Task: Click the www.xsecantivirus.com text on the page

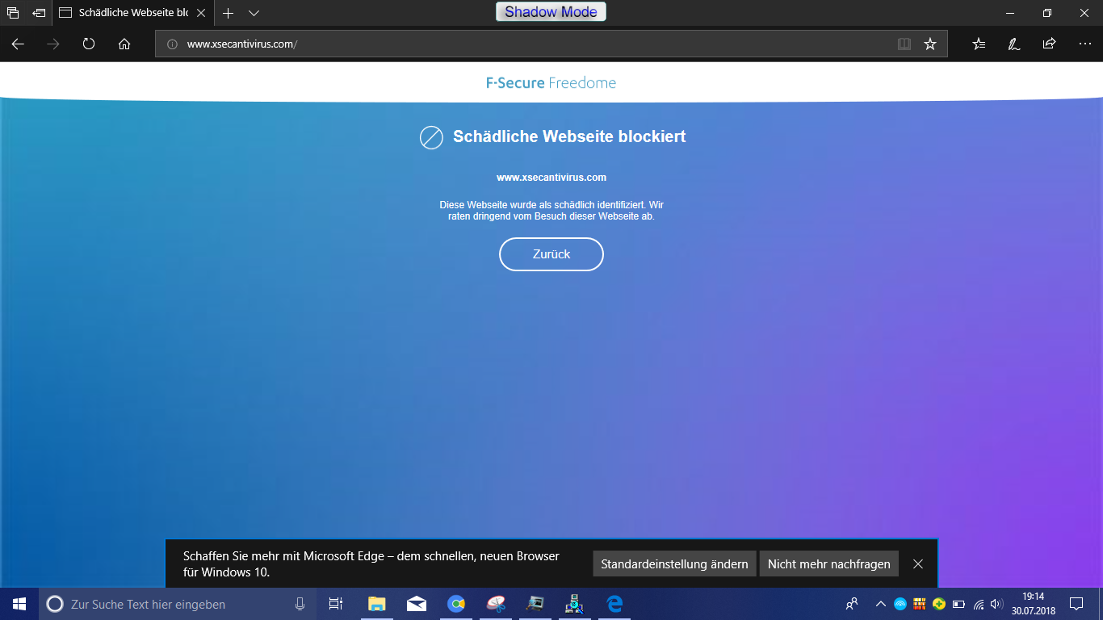Action: (551, 178)
